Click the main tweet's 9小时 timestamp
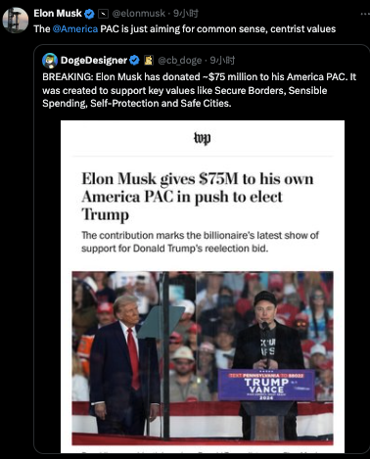 click(x=186, y=14)
